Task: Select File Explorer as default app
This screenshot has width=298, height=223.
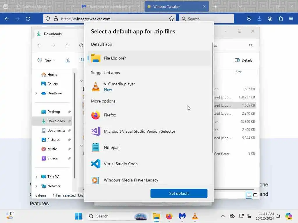Action: 149,58
